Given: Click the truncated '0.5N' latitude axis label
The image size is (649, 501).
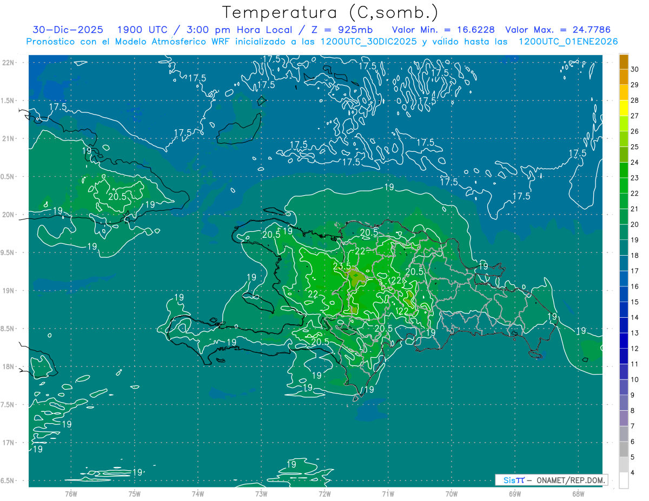Looking at the screenshot, I should tap(8, 177).
